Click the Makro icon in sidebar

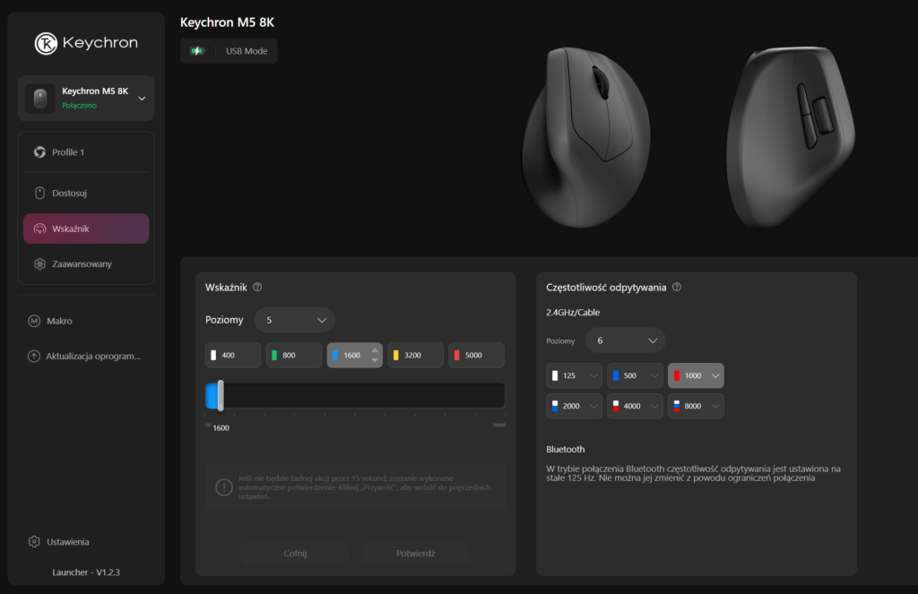[34, 321]
